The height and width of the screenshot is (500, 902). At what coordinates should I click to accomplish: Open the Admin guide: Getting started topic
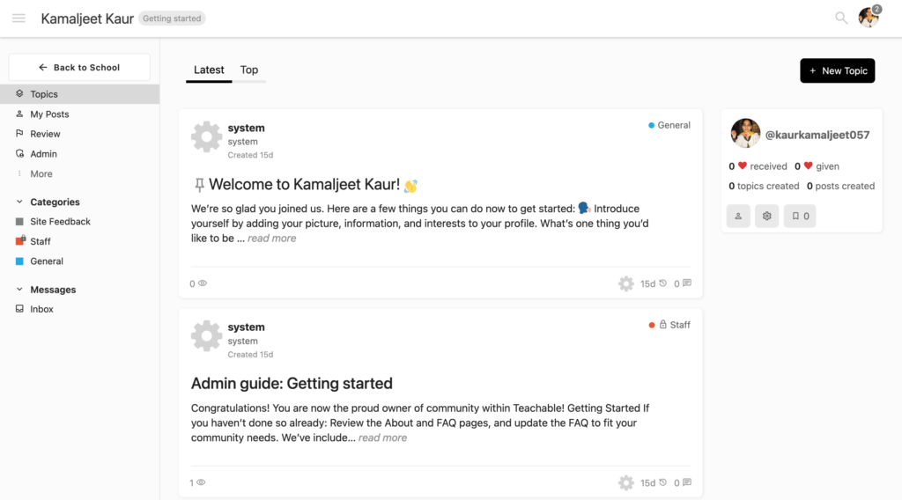pos(292,383)
